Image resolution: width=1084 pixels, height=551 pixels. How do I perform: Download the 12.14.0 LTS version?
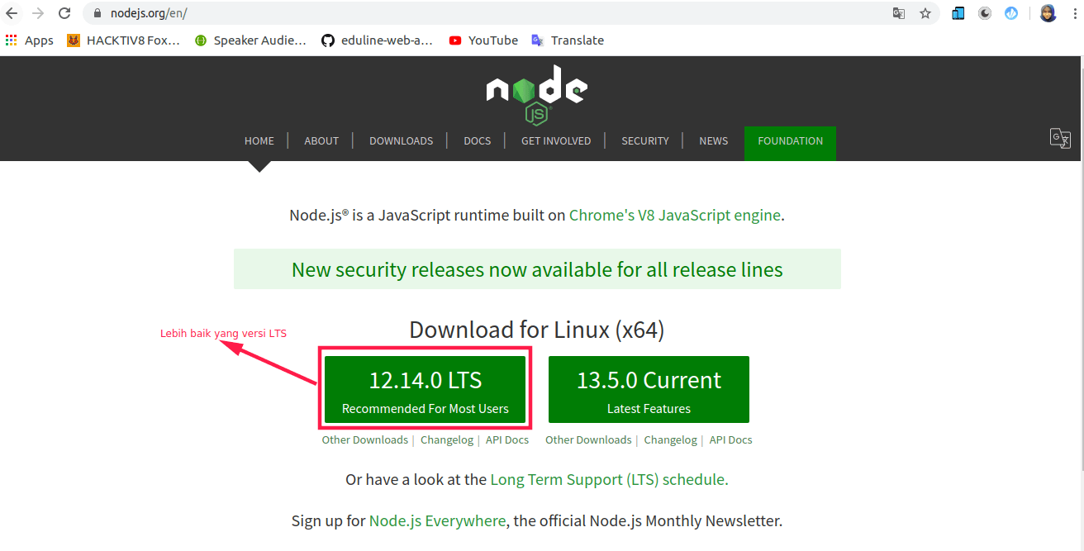(425, 389)
